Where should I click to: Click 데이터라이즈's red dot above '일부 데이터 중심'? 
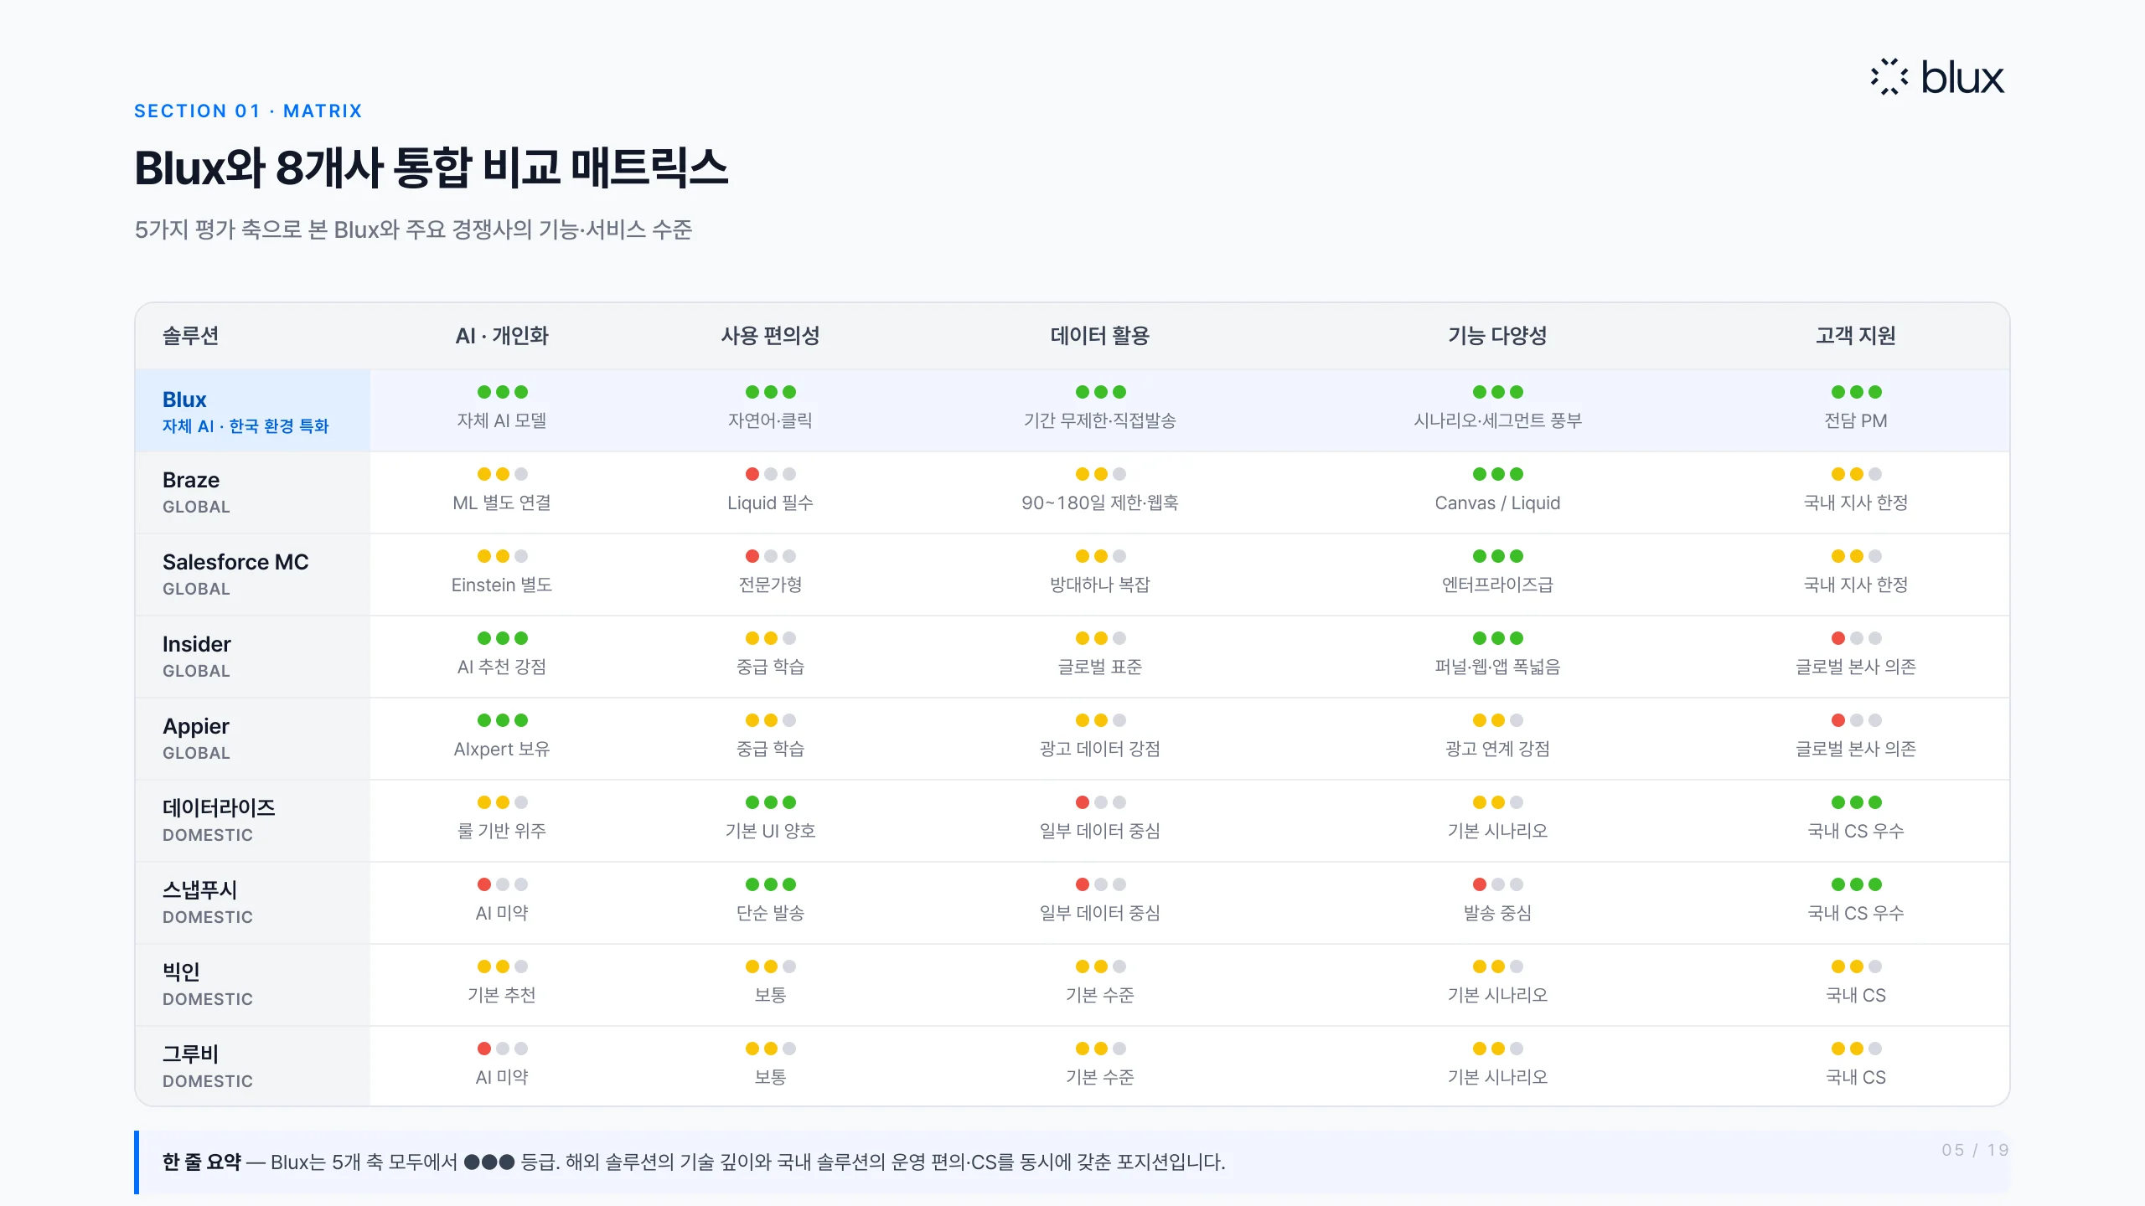1083,802
